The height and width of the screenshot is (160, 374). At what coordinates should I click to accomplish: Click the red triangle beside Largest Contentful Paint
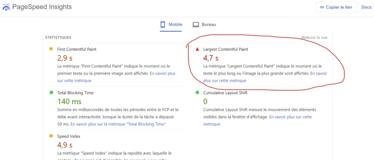197,49
